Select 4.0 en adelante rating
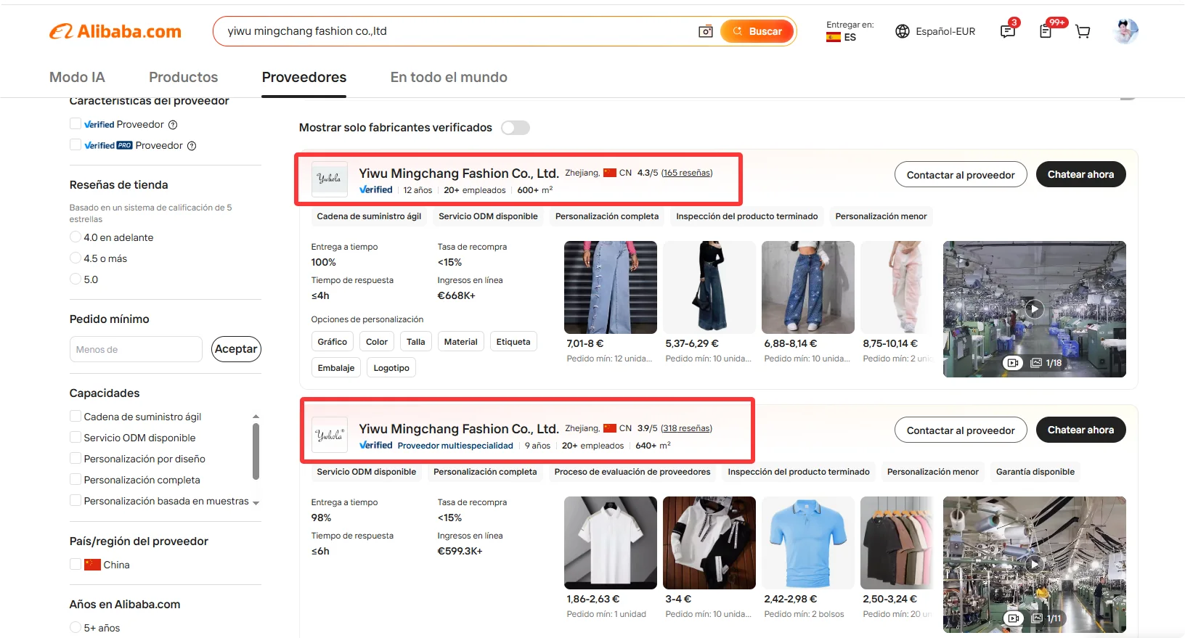The image size is (1185, 638). coord(76,237)
